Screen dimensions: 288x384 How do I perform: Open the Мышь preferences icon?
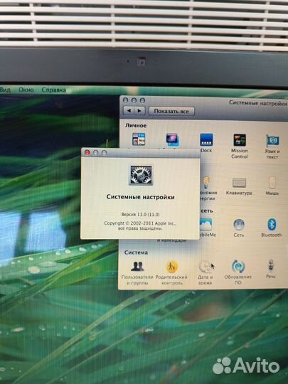(272, 183)
